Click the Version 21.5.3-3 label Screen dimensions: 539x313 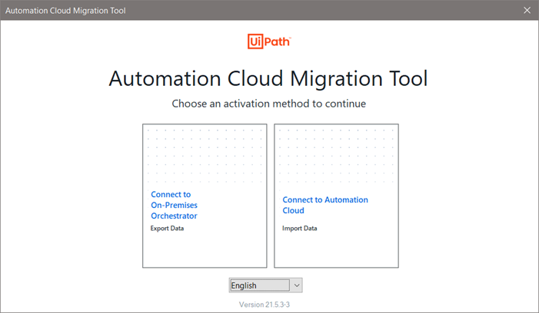[x=265, y=305]
